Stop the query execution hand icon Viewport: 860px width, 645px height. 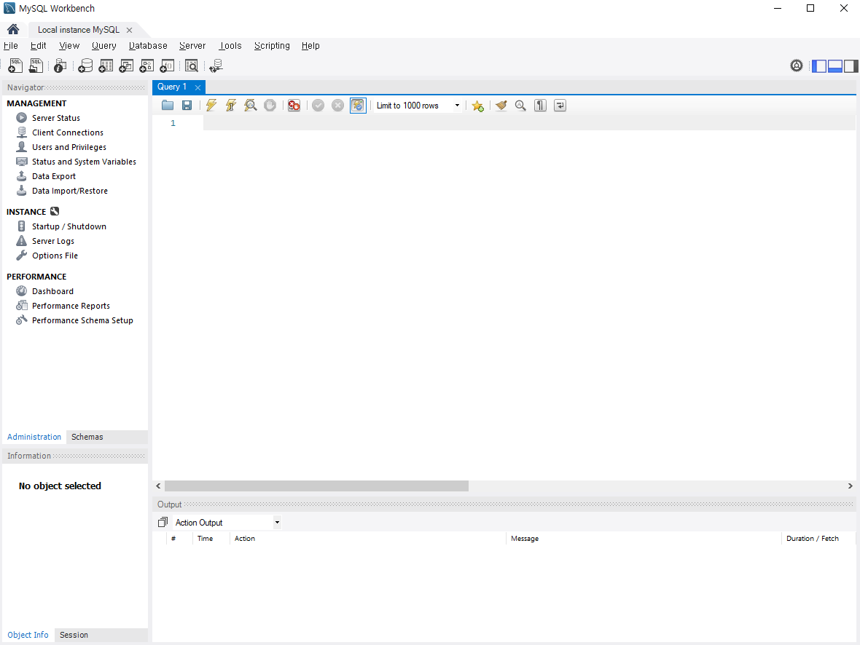(x=270, y=106)
